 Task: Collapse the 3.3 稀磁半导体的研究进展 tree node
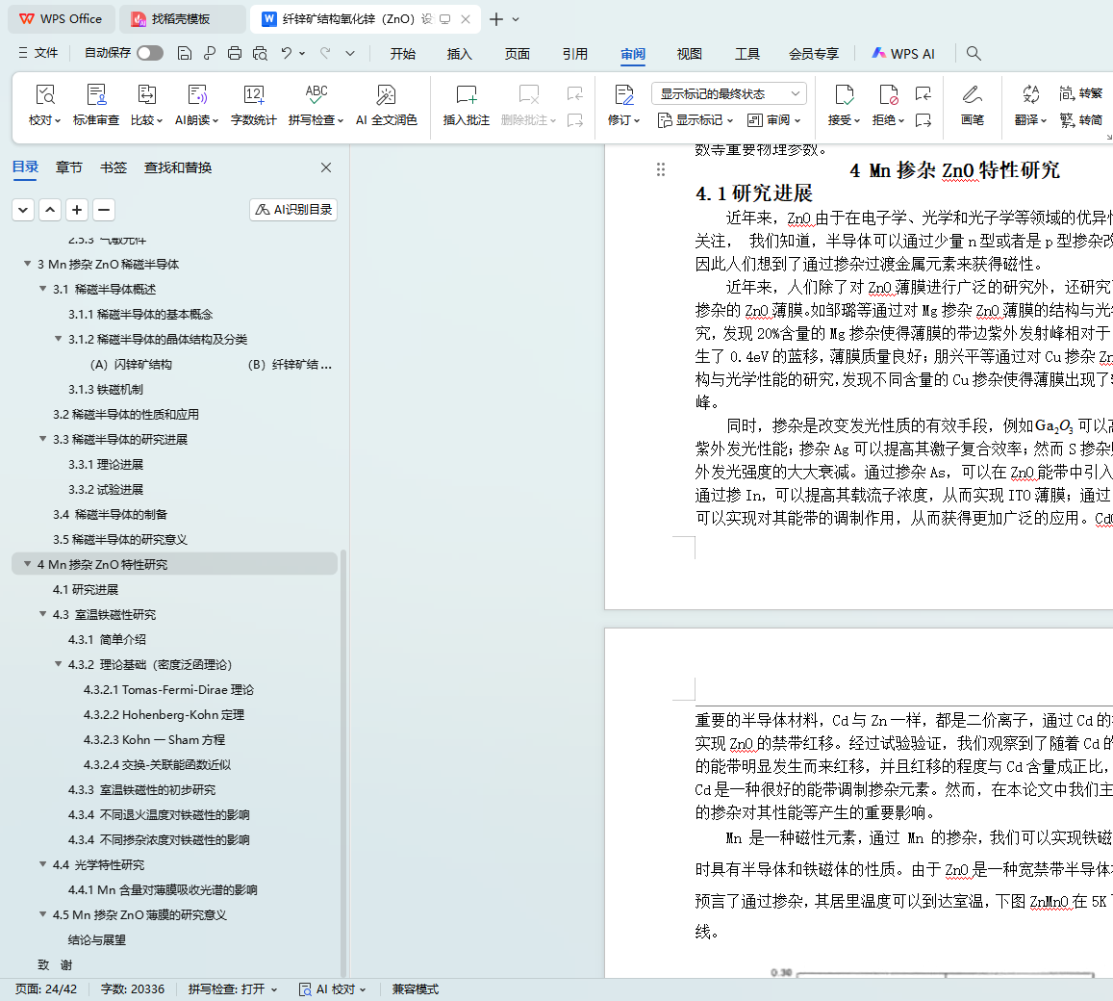[43, 440]
